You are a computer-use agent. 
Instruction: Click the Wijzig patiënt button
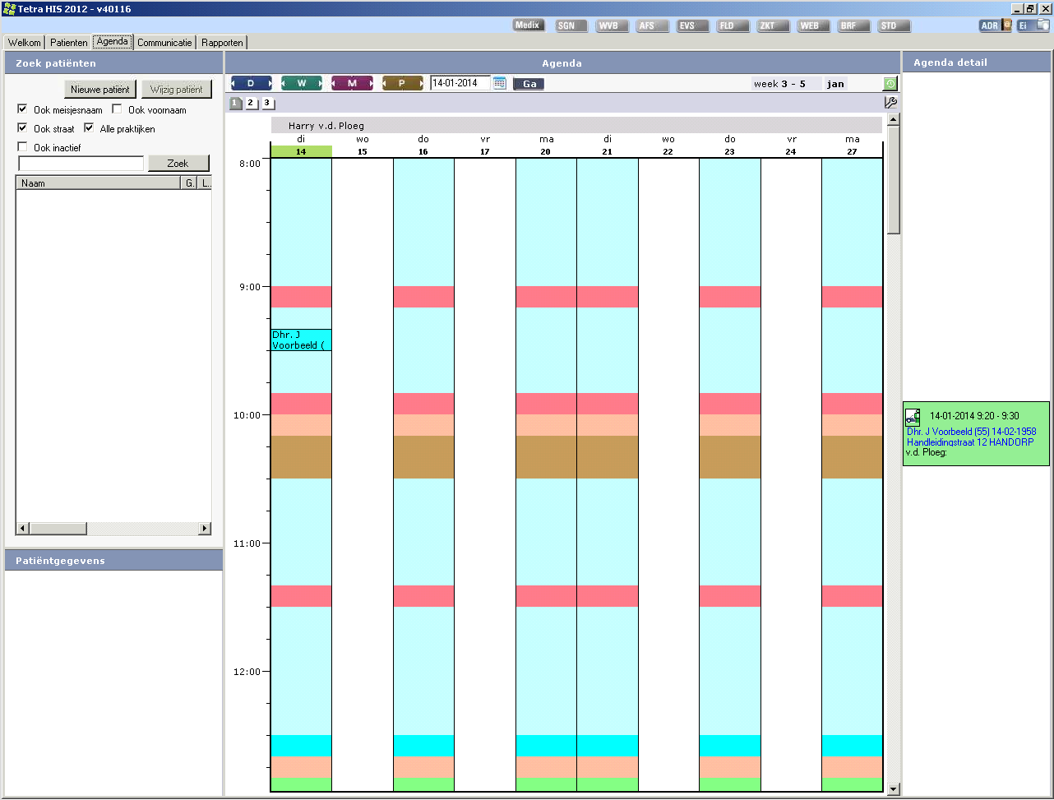point(177,90)
